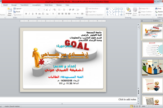Open the Font Color picker

pyautogui.click(x=54, y=14)
